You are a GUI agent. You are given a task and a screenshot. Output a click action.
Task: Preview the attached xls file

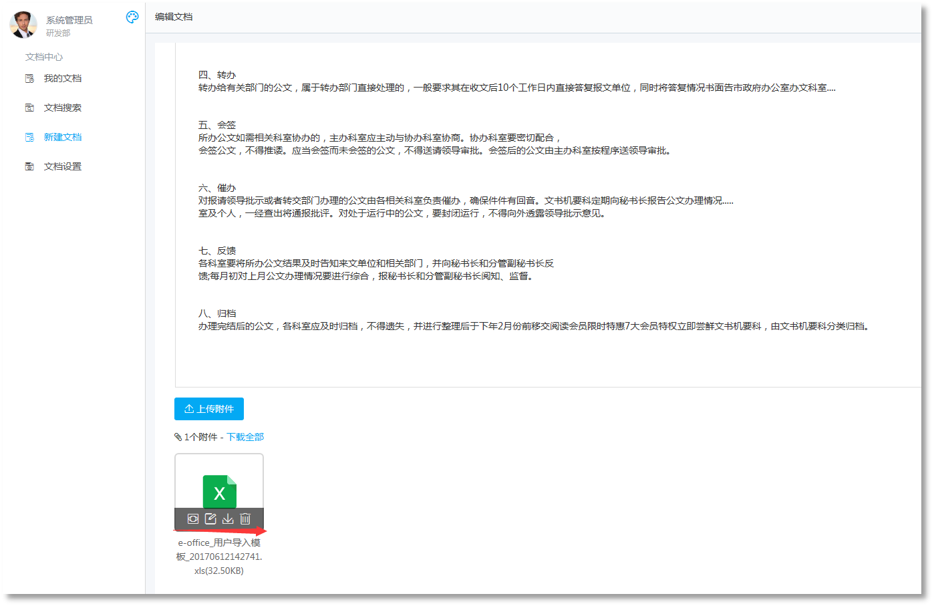tap(193, 519)
